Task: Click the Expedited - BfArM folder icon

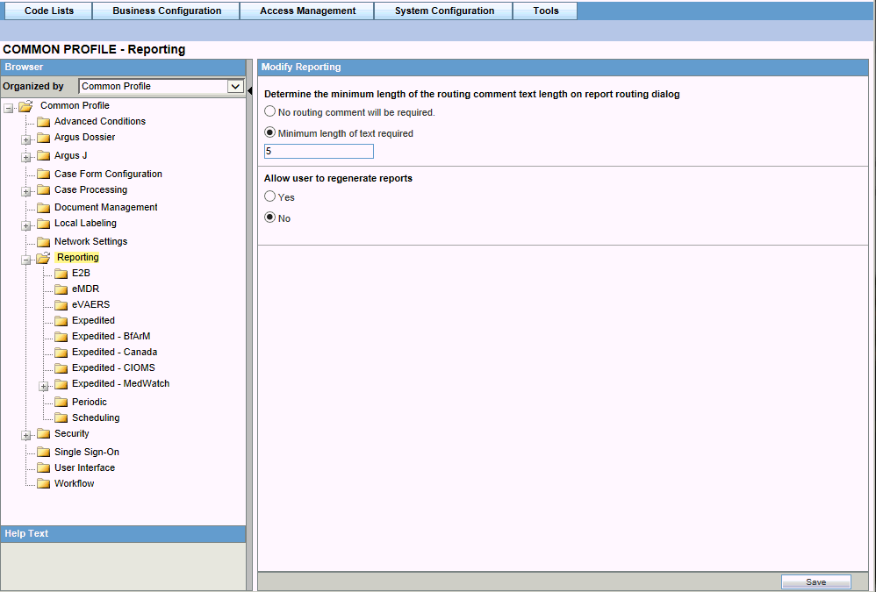Action: 61,337
